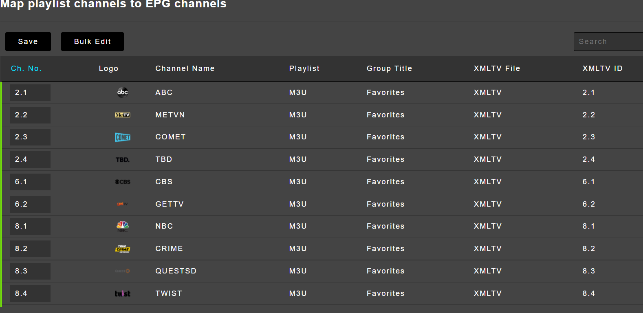Sort by Channel Name column header
The height and width of the screenshot is (313, 643).
pyautogui.click(x=185, y=68)
